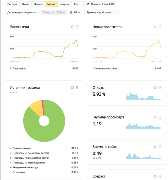168x180 pixels.
Task: Click the help question mark icon
Action: [118, 13]
